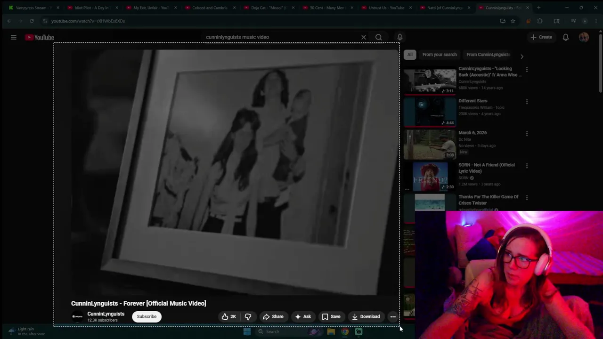This screenshot has height=339, width=603.
Task: Close the Idiot Pilot tab
Action: (116, 8)
